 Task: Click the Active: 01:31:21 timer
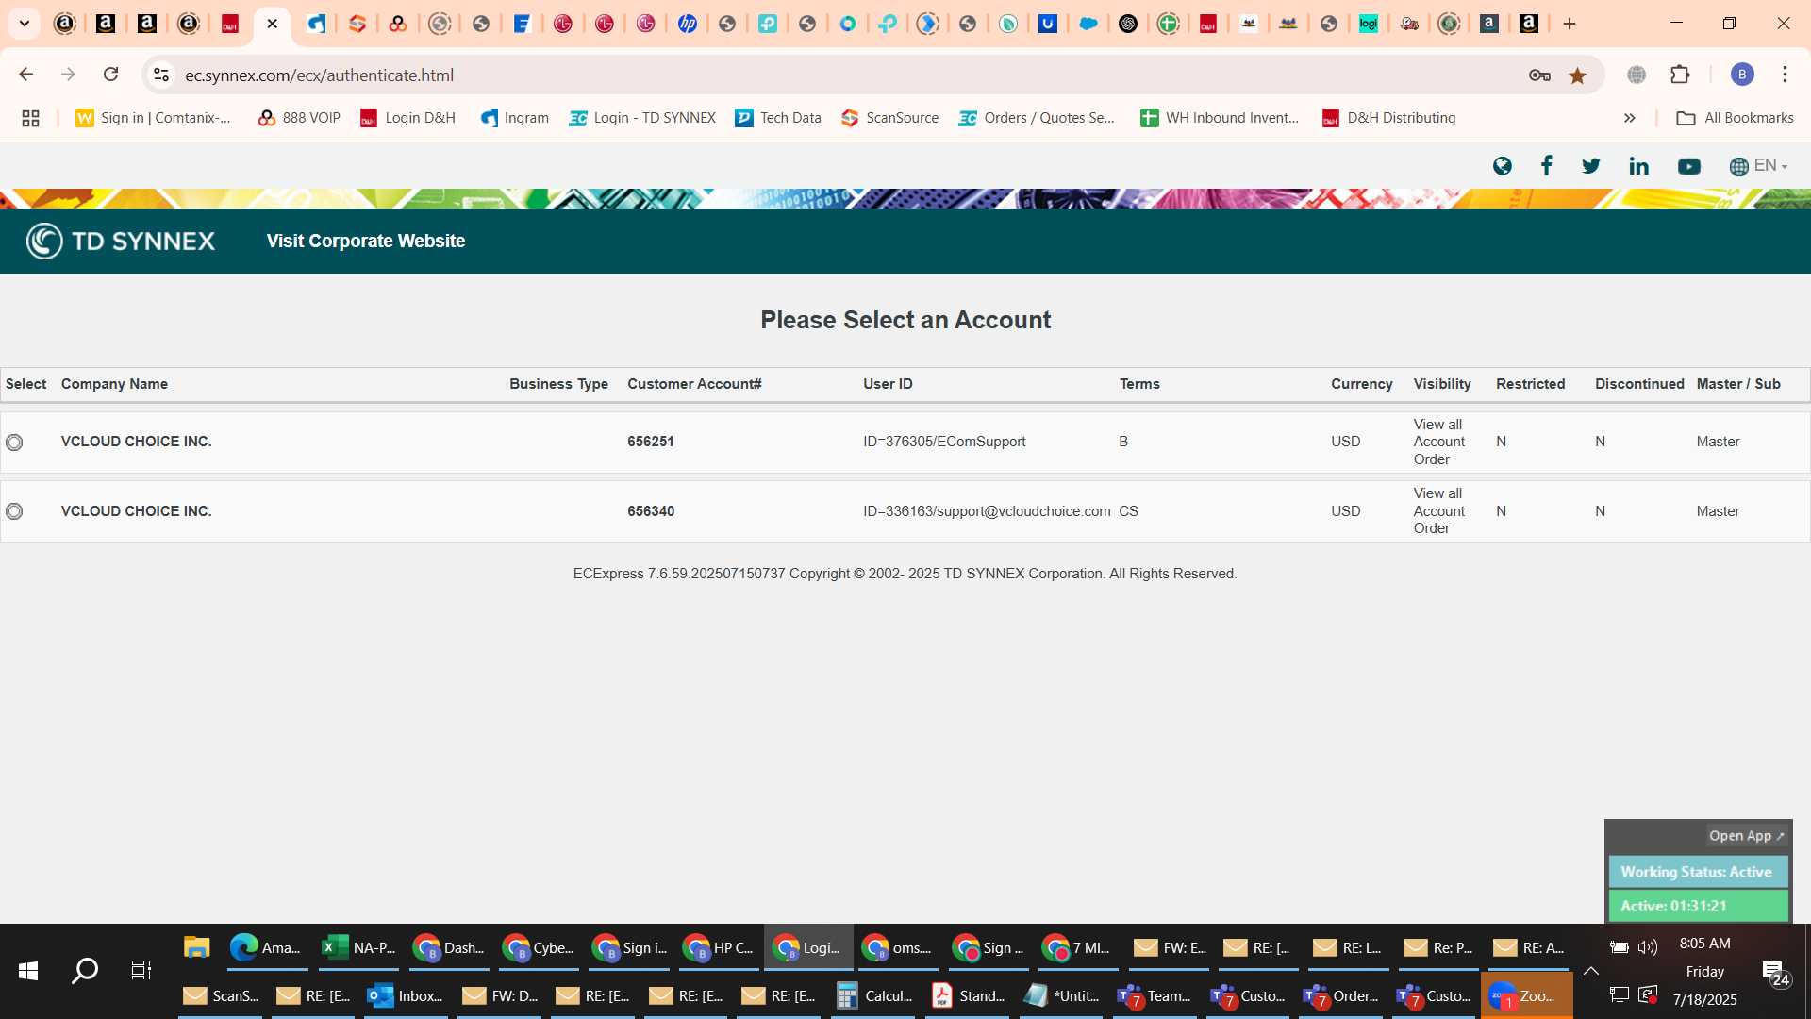click(x=1698, y=906)
